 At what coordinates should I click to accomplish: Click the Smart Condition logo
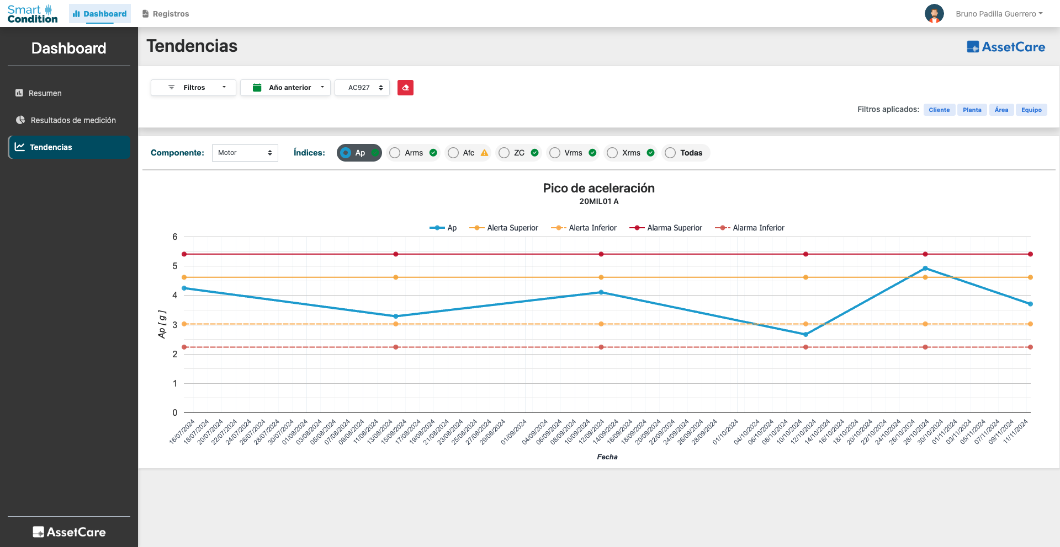[x=33, y=14]
